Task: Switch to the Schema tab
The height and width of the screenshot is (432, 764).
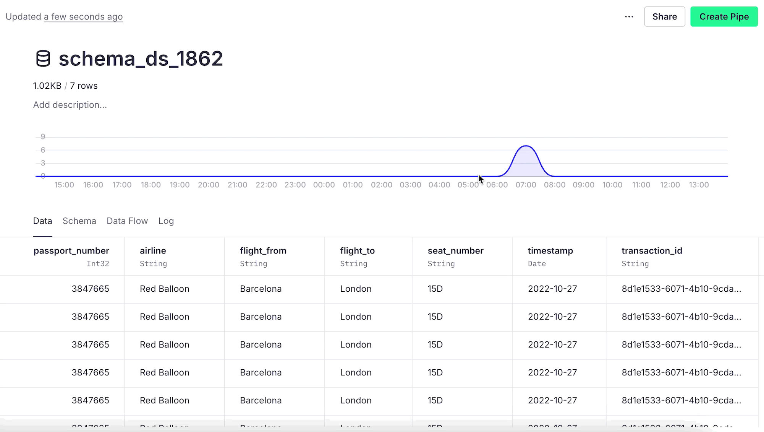Action: click(79, 221)
